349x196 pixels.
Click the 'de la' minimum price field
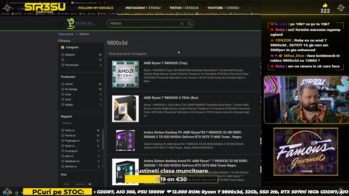pyautogui.click(x=69, y=184)
